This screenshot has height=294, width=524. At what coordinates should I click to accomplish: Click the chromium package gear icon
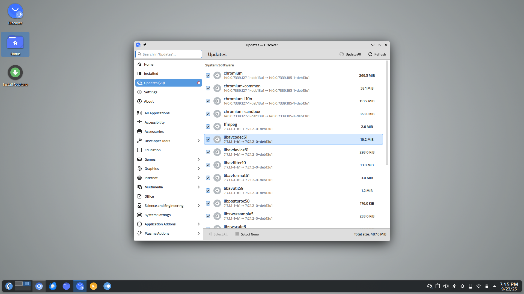tap(217, 75)
